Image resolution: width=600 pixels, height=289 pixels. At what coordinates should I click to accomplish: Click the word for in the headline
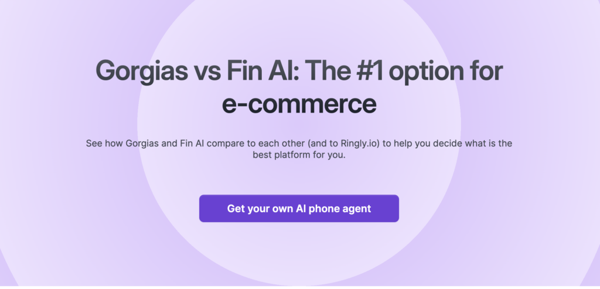pos(486,72)
